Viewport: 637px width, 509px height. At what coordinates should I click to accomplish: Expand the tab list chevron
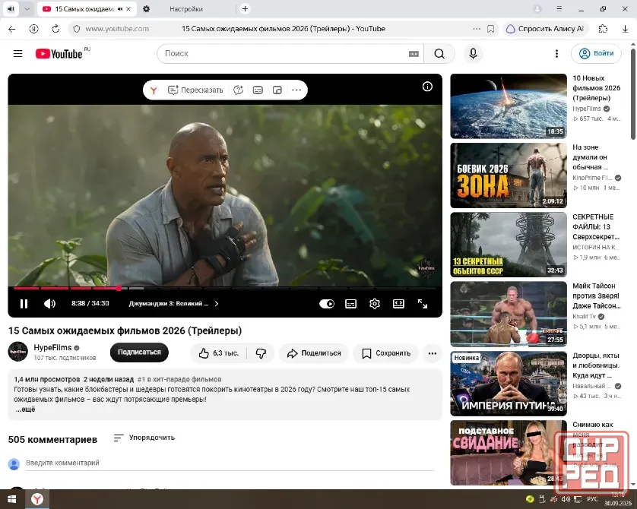[27, 9]
